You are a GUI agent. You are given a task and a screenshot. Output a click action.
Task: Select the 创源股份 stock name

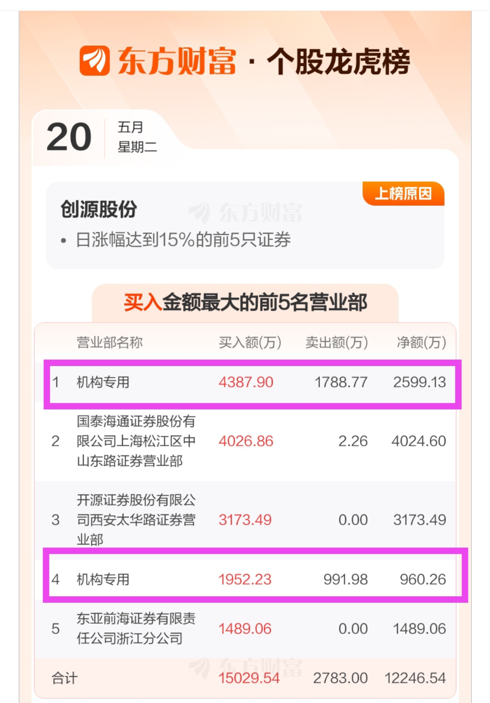99,209
